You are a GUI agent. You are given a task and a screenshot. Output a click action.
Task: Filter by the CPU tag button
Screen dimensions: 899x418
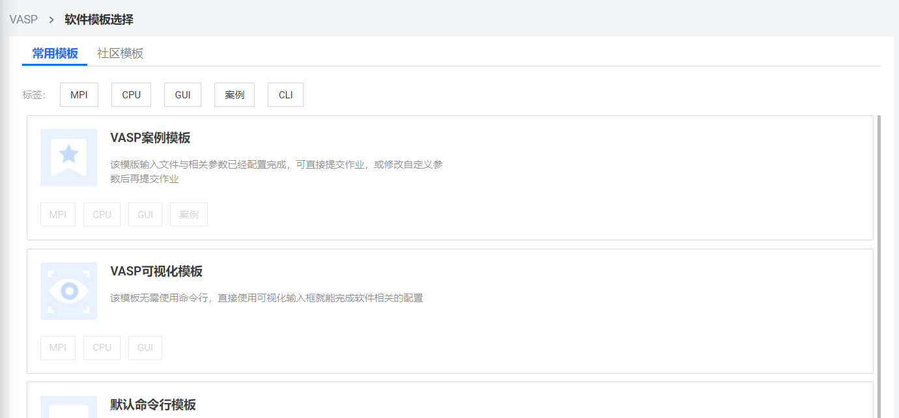131,94
